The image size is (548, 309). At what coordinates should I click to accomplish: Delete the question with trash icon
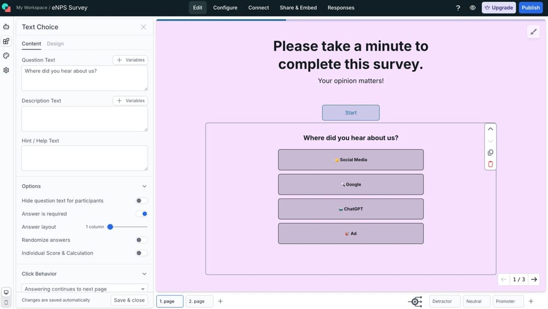click(x=490, y=164)
